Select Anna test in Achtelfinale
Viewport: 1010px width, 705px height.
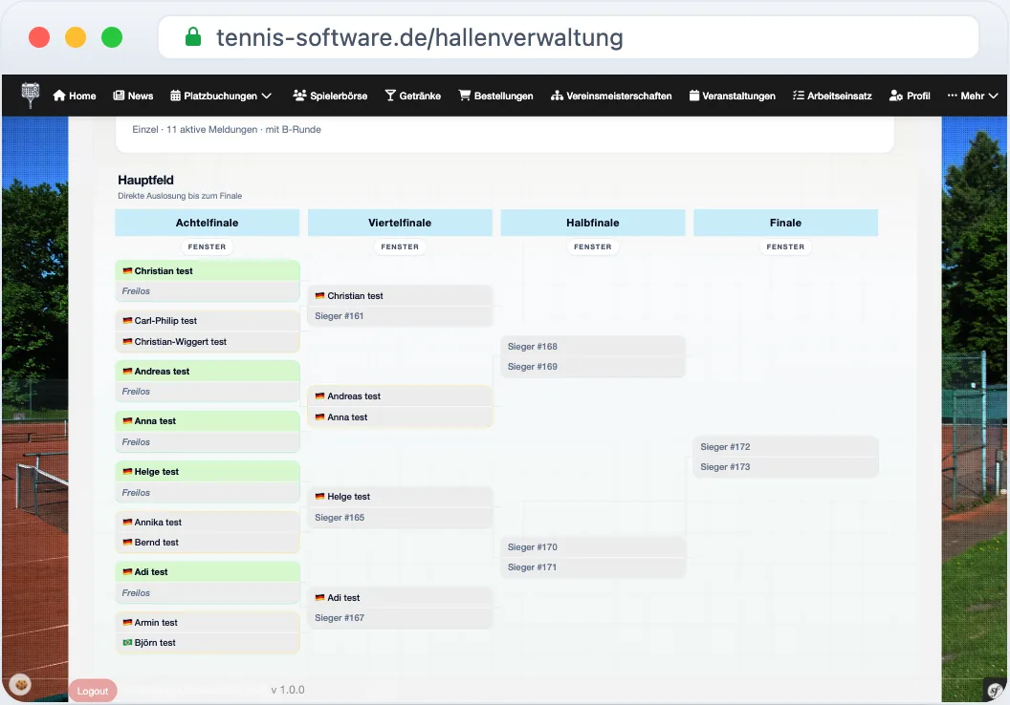click(x=208, y=420)
